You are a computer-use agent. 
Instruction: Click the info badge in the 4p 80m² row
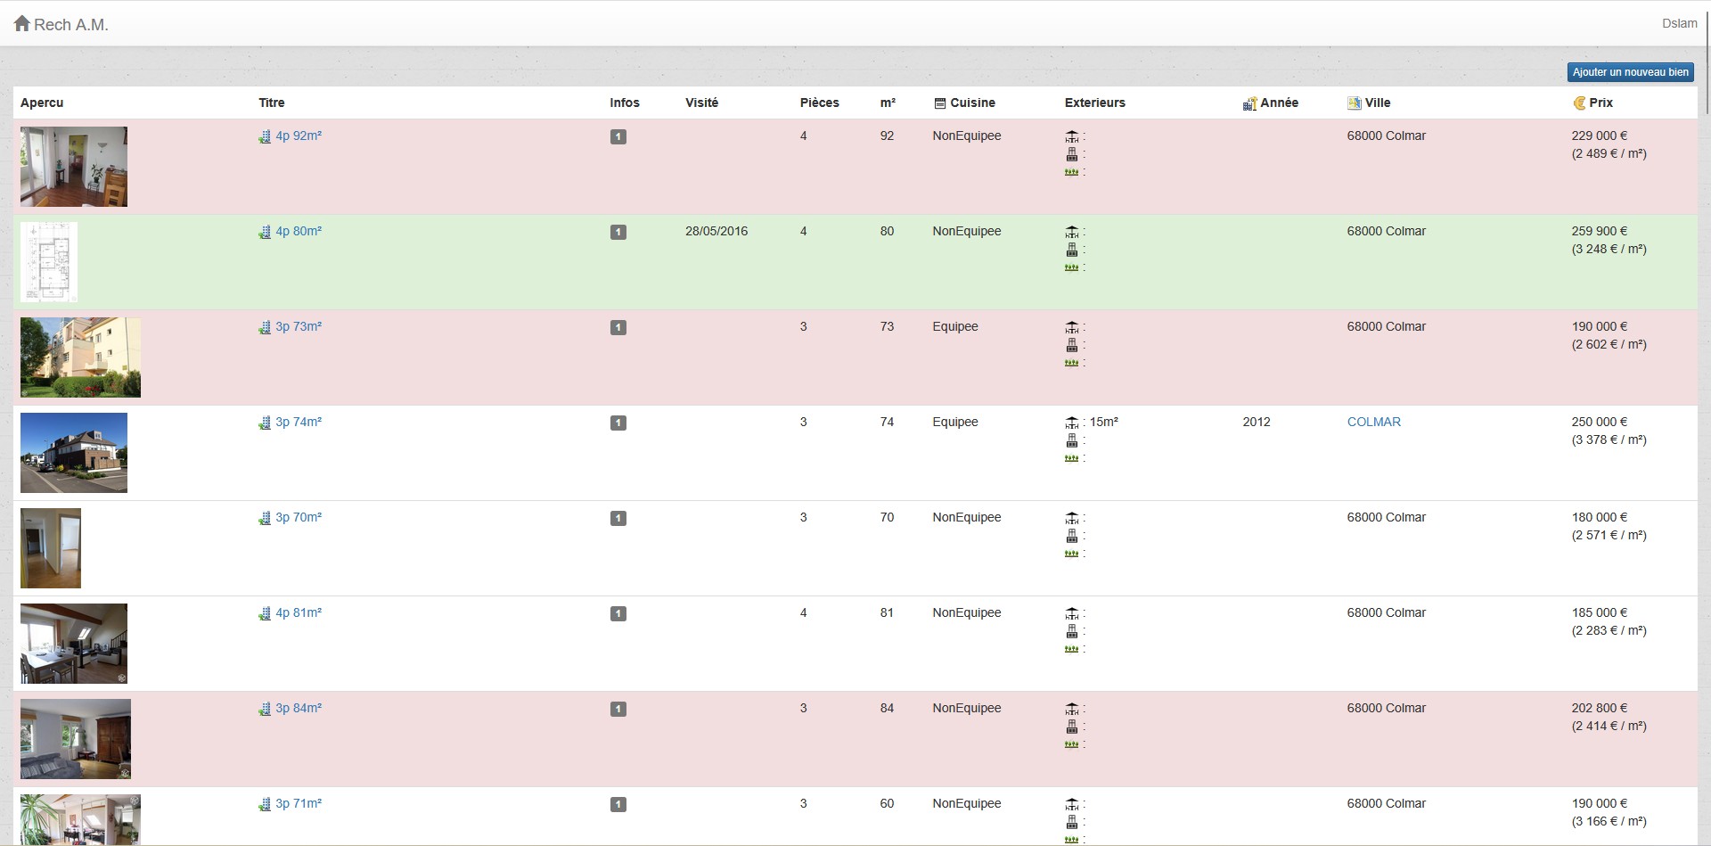pyautogui.click(x=618, y=232)
